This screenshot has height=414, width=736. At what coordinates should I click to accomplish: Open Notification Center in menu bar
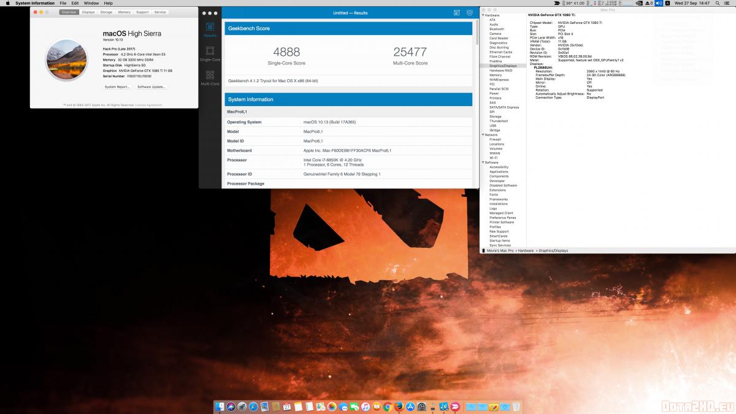click(728, 3)
